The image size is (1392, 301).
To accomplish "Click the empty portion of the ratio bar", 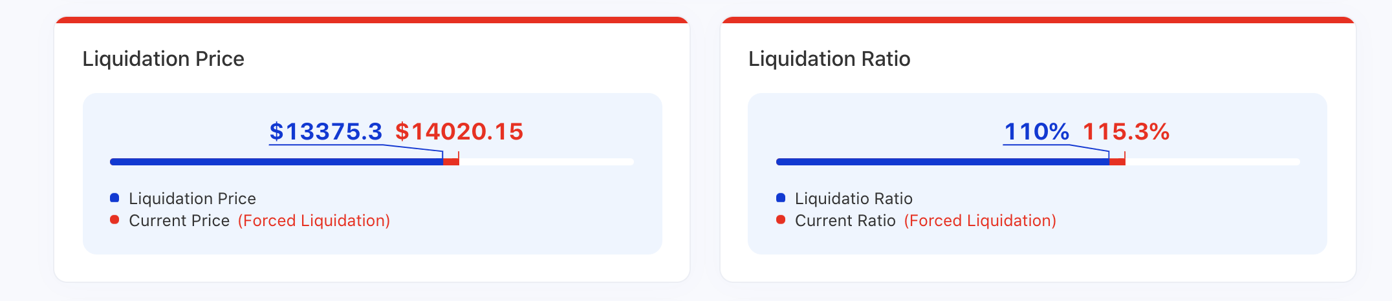I will click(x=1213, y=161).
